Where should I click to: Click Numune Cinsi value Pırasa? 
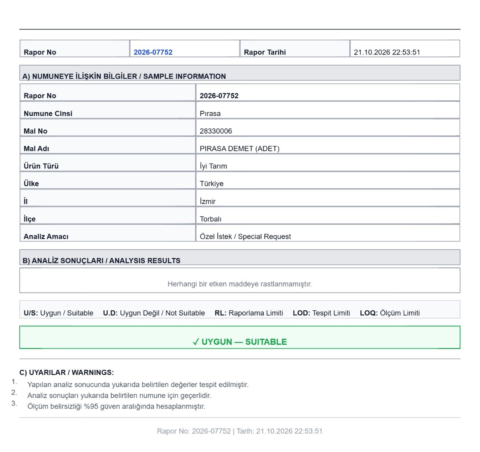[210, 113]
